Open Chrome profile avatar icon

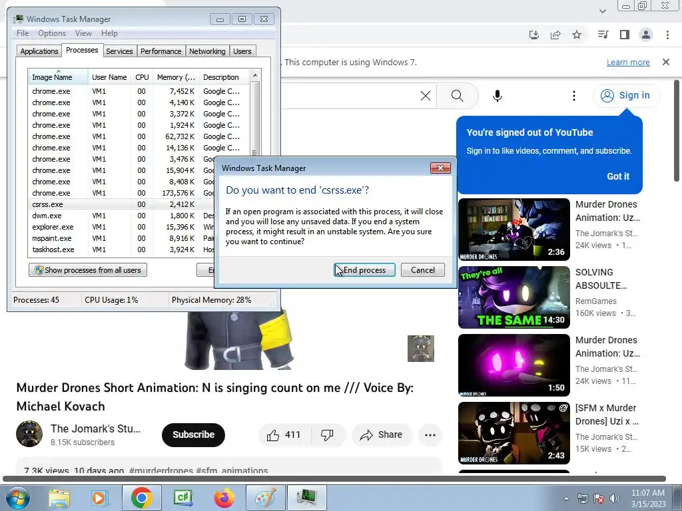tap(646, 35)
